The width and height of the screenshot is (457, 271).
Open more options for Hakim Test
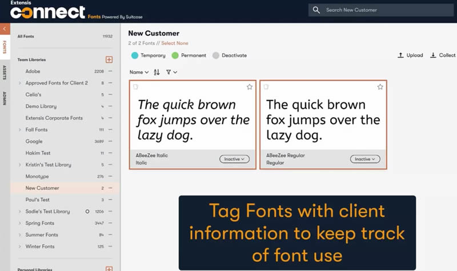pyautogui.click(x=110, y=153)
